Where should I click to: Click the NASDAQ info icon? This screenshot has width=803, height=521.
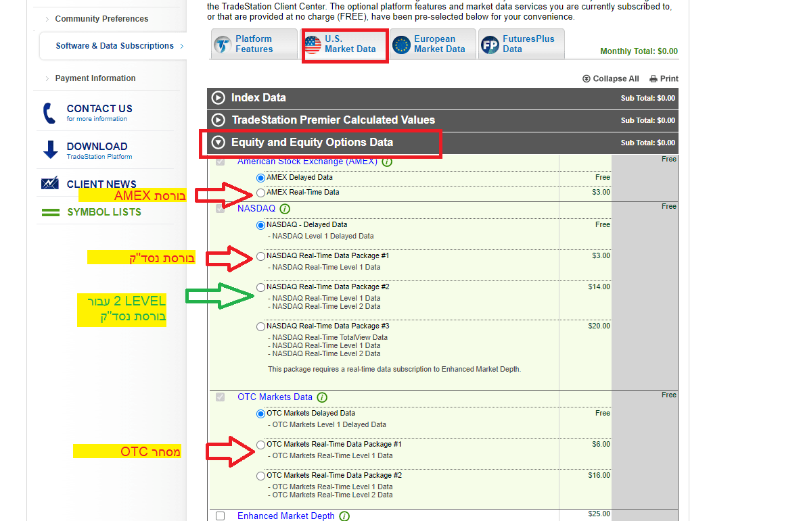pos(285,209)
